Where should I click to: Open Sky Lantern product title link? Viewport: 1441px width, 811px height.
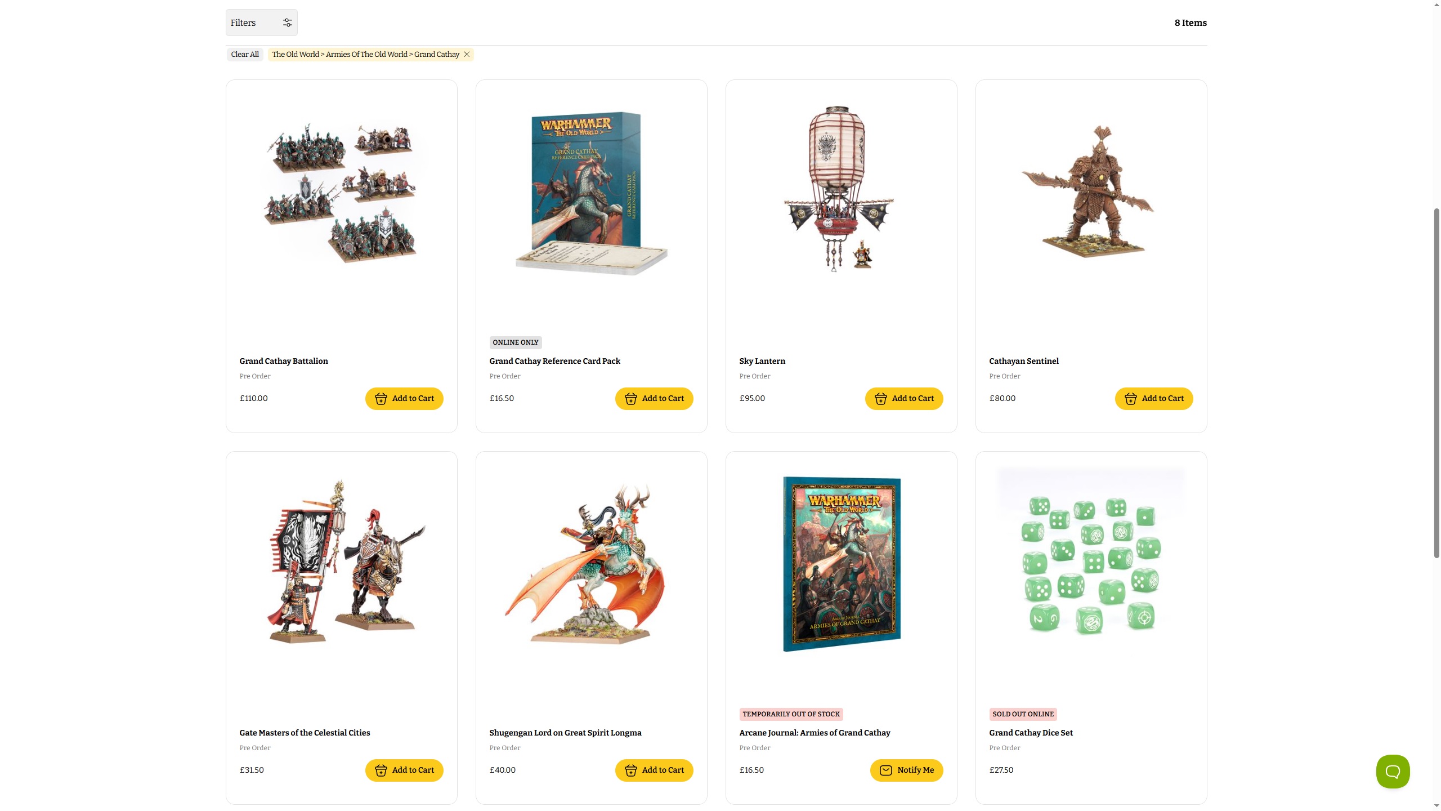(762, 361)
